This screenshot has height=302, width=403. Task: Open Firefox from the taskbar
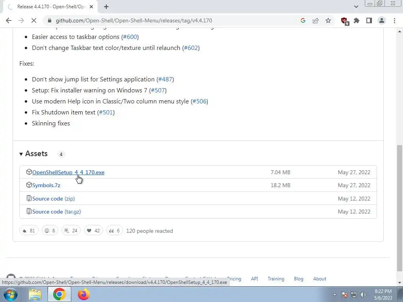(x=84, y=294)
